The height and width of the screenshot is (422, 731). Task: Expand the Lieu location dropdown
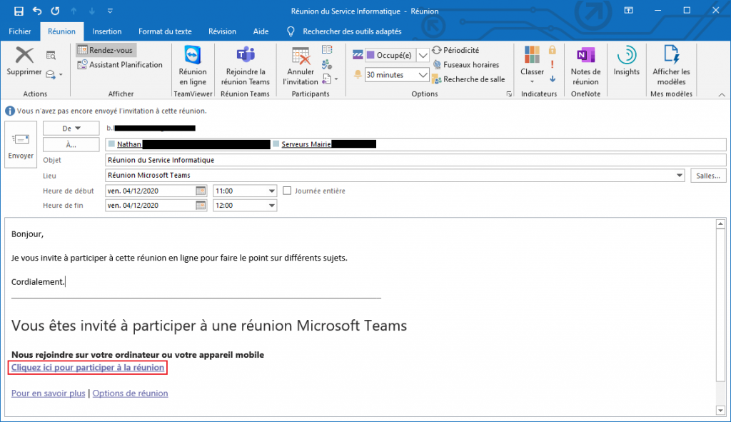680,176
